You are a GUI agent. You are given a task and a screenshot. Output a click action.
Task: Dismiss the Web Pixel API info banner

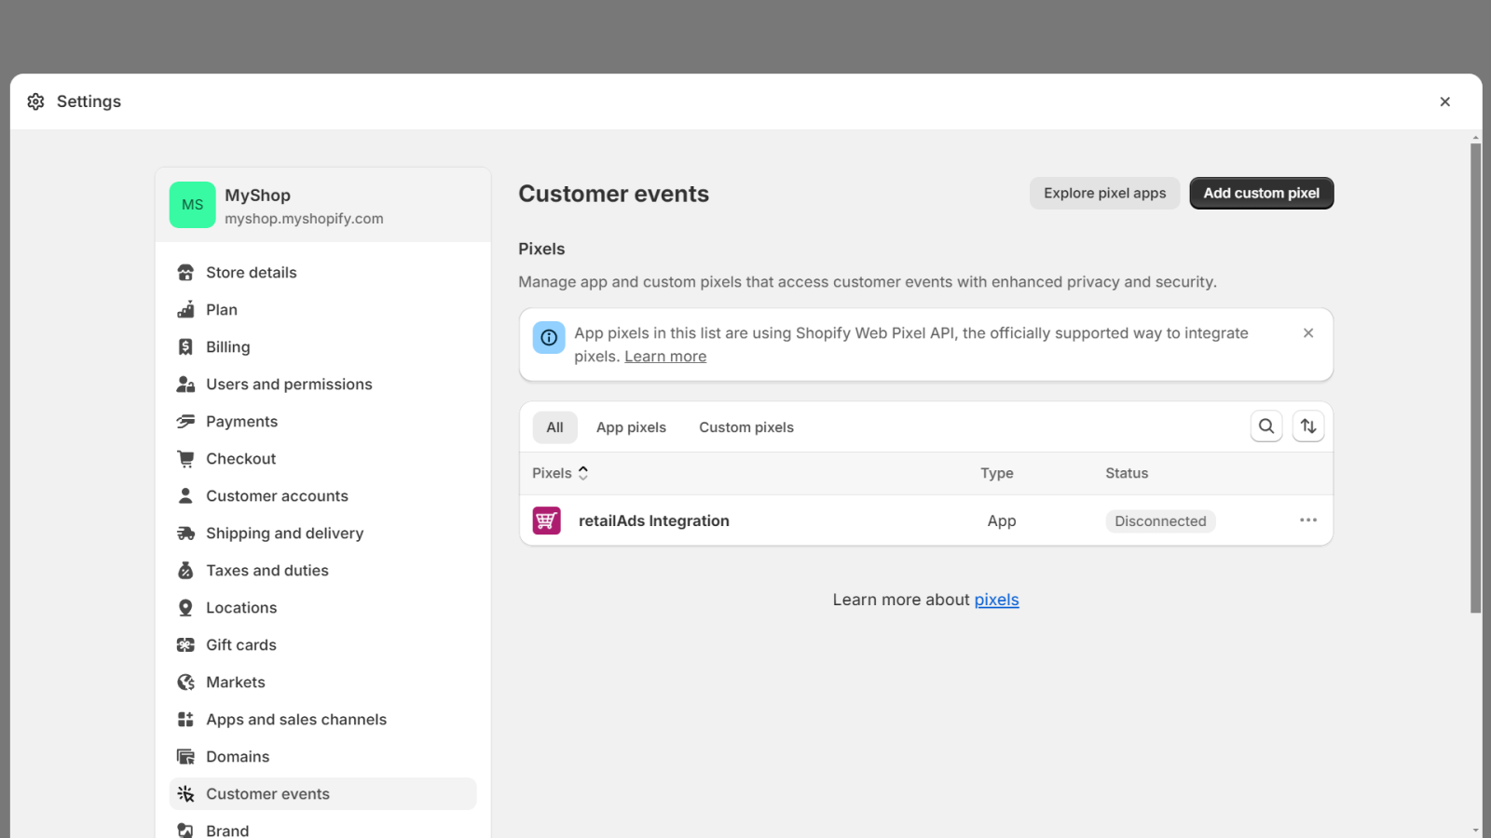pyautogui.click(x=1308, y=333)
